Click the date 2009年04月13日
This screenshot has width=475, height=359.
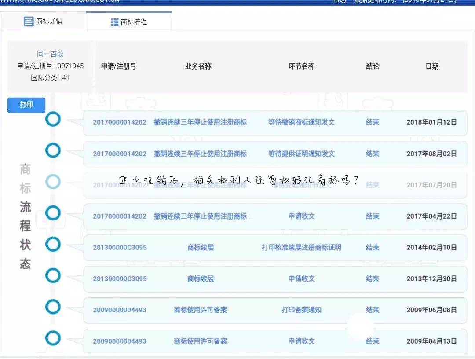pos(432,341)
